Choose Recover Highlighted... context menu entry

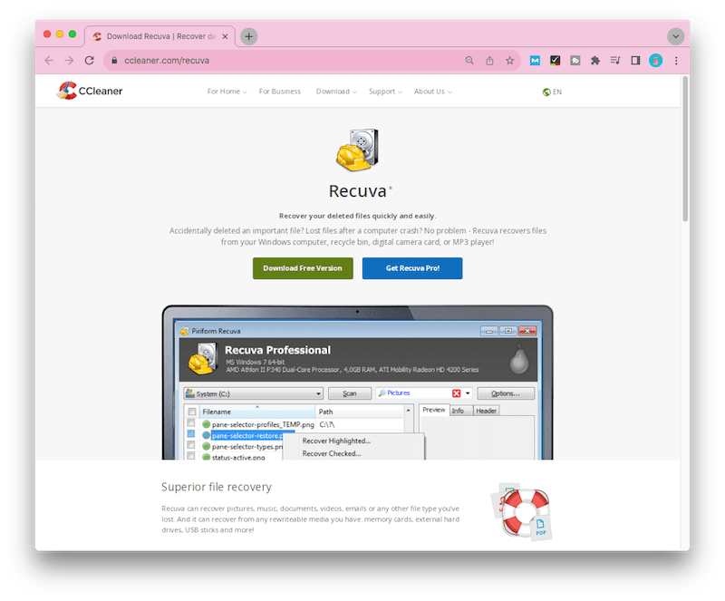(x=336, y=441)
